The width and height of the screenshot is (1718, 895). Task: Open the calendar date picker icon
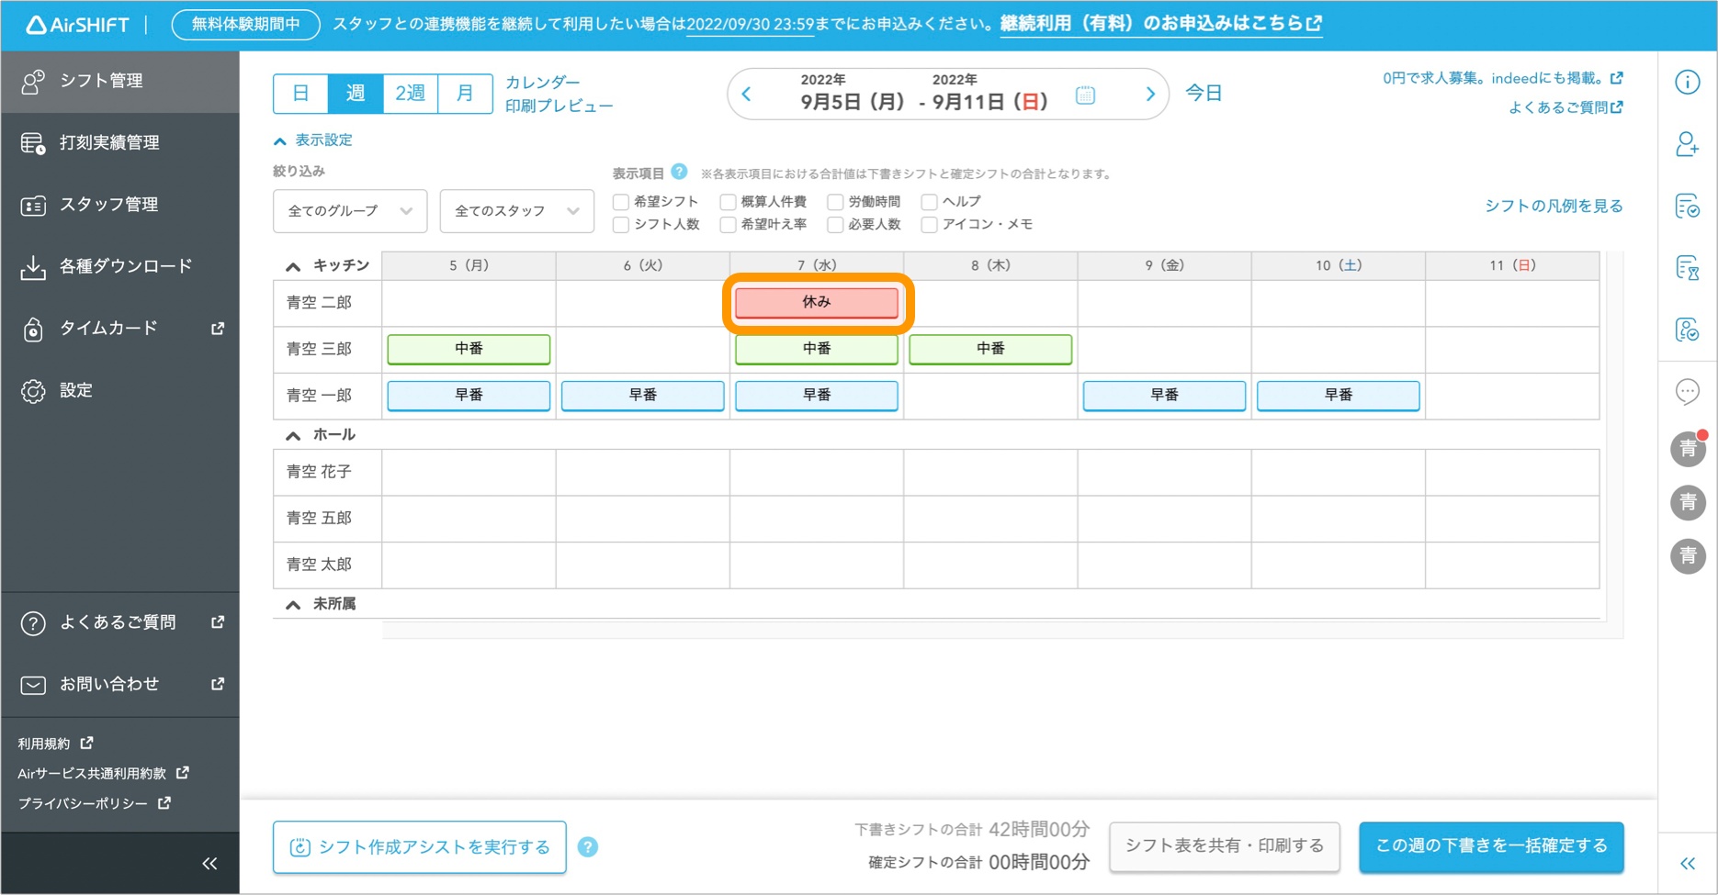point(1085,95)
